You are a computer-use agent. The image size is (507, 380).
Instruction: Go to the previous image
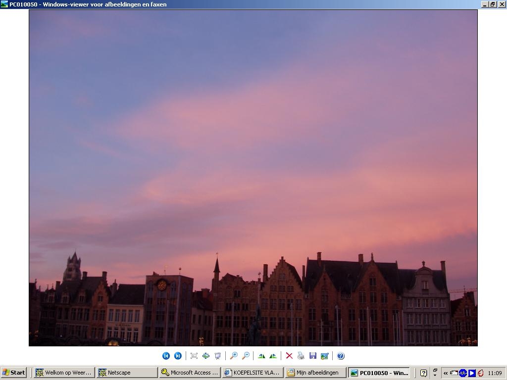[166, 356]
